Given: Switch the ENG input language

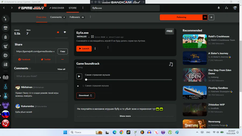Looking at the screenshot, I should pos(208,132).
